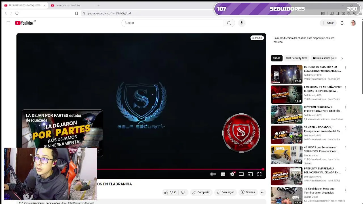363x204 pixels.
Task: Open the notifications bell
Action: point(342,23)
